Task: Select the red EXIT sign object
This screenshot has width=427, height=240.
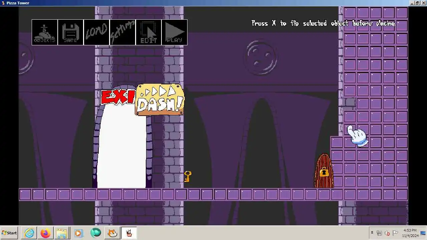Action: click(x=118, y=97)
